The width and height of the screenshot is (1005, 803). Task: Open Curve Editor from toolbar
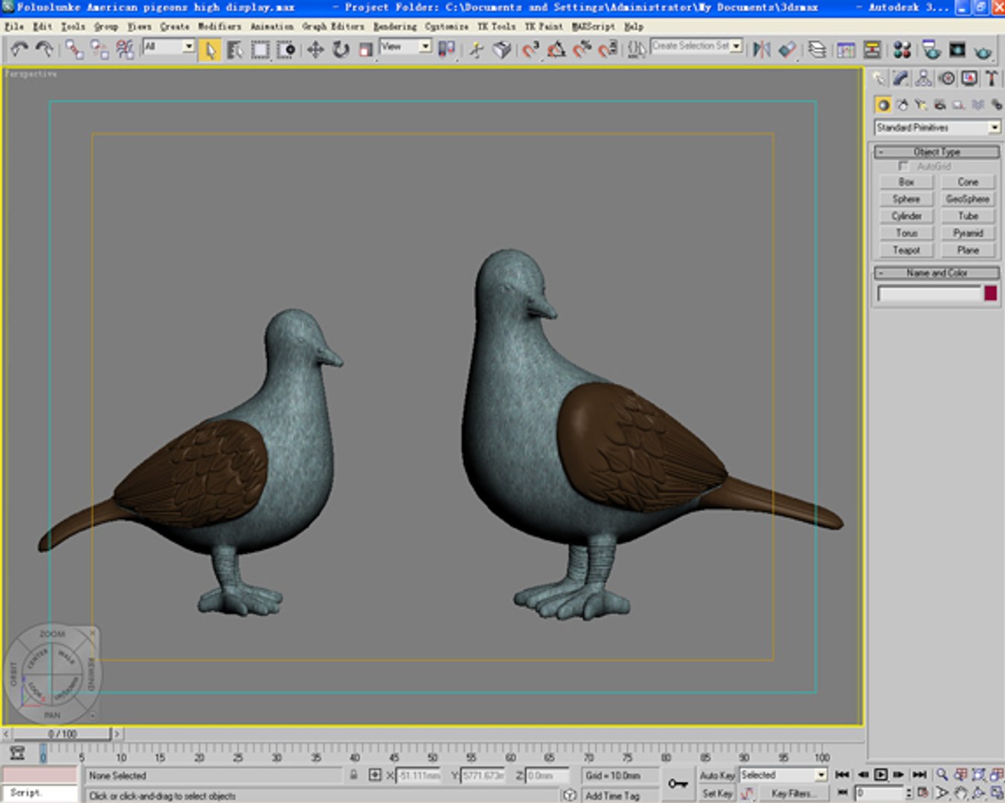[x=847, y=50]
